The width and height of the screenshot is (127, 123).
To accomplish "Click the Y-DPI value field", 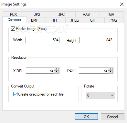I will (93, 70).
